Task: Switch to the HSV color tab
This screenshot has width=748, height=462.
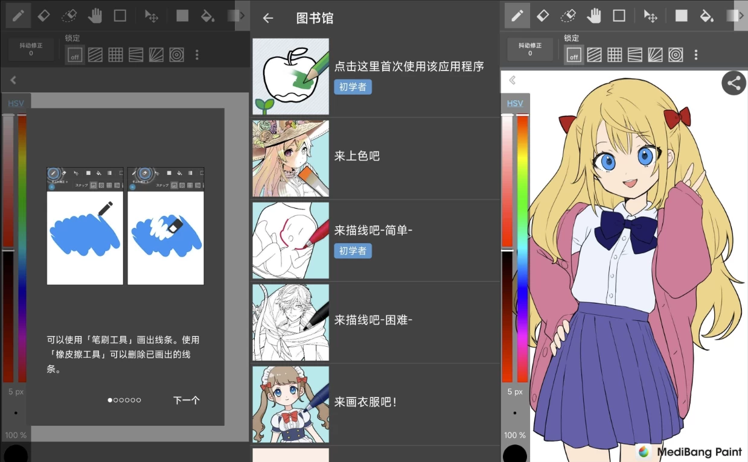Action: click(16, 103)
